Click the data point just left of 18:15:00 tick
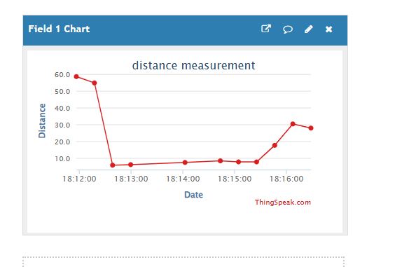The width and height of the screenshot is (402, 267). pyautogui.click(x=220, y=160)
